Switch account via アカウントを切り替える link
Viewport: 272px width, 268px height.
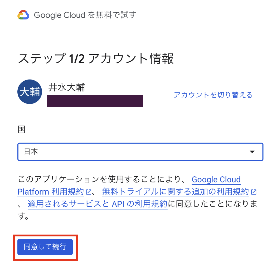point(213,95)
